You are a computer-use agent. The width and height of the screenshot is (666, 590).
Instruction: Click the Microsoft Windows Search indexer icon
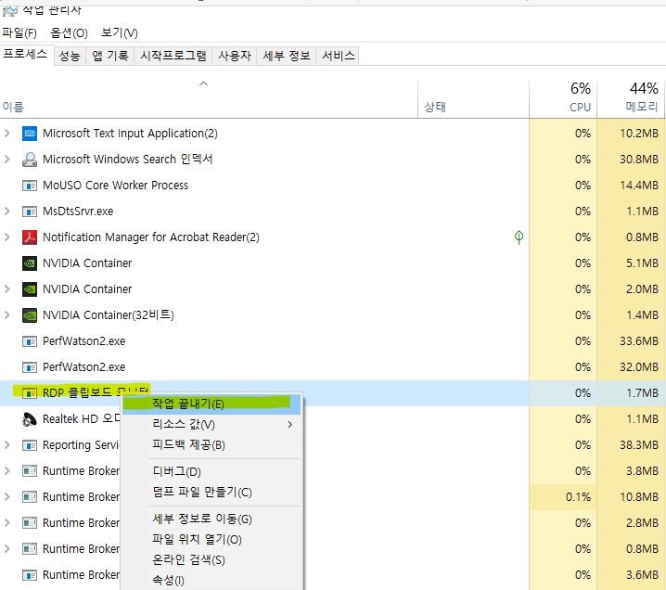tap(29, 160)
